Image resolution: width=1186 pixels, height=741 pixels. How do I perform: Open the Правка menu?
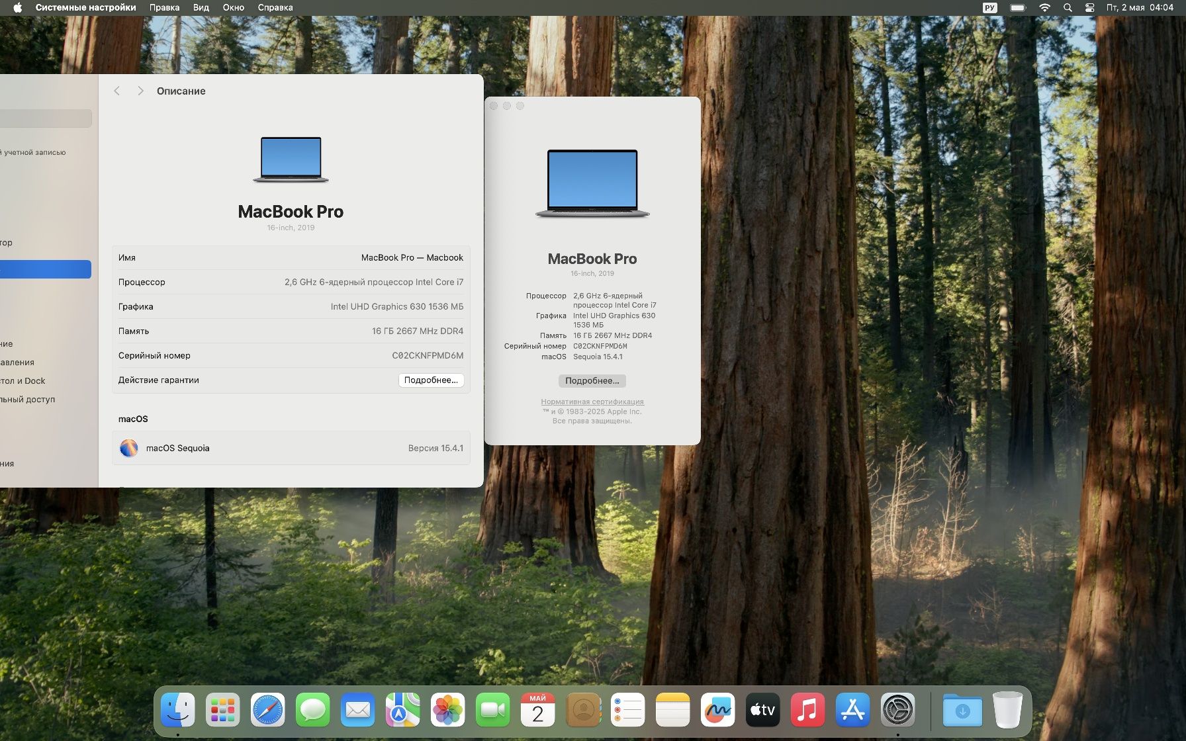[x=164, y=8]
